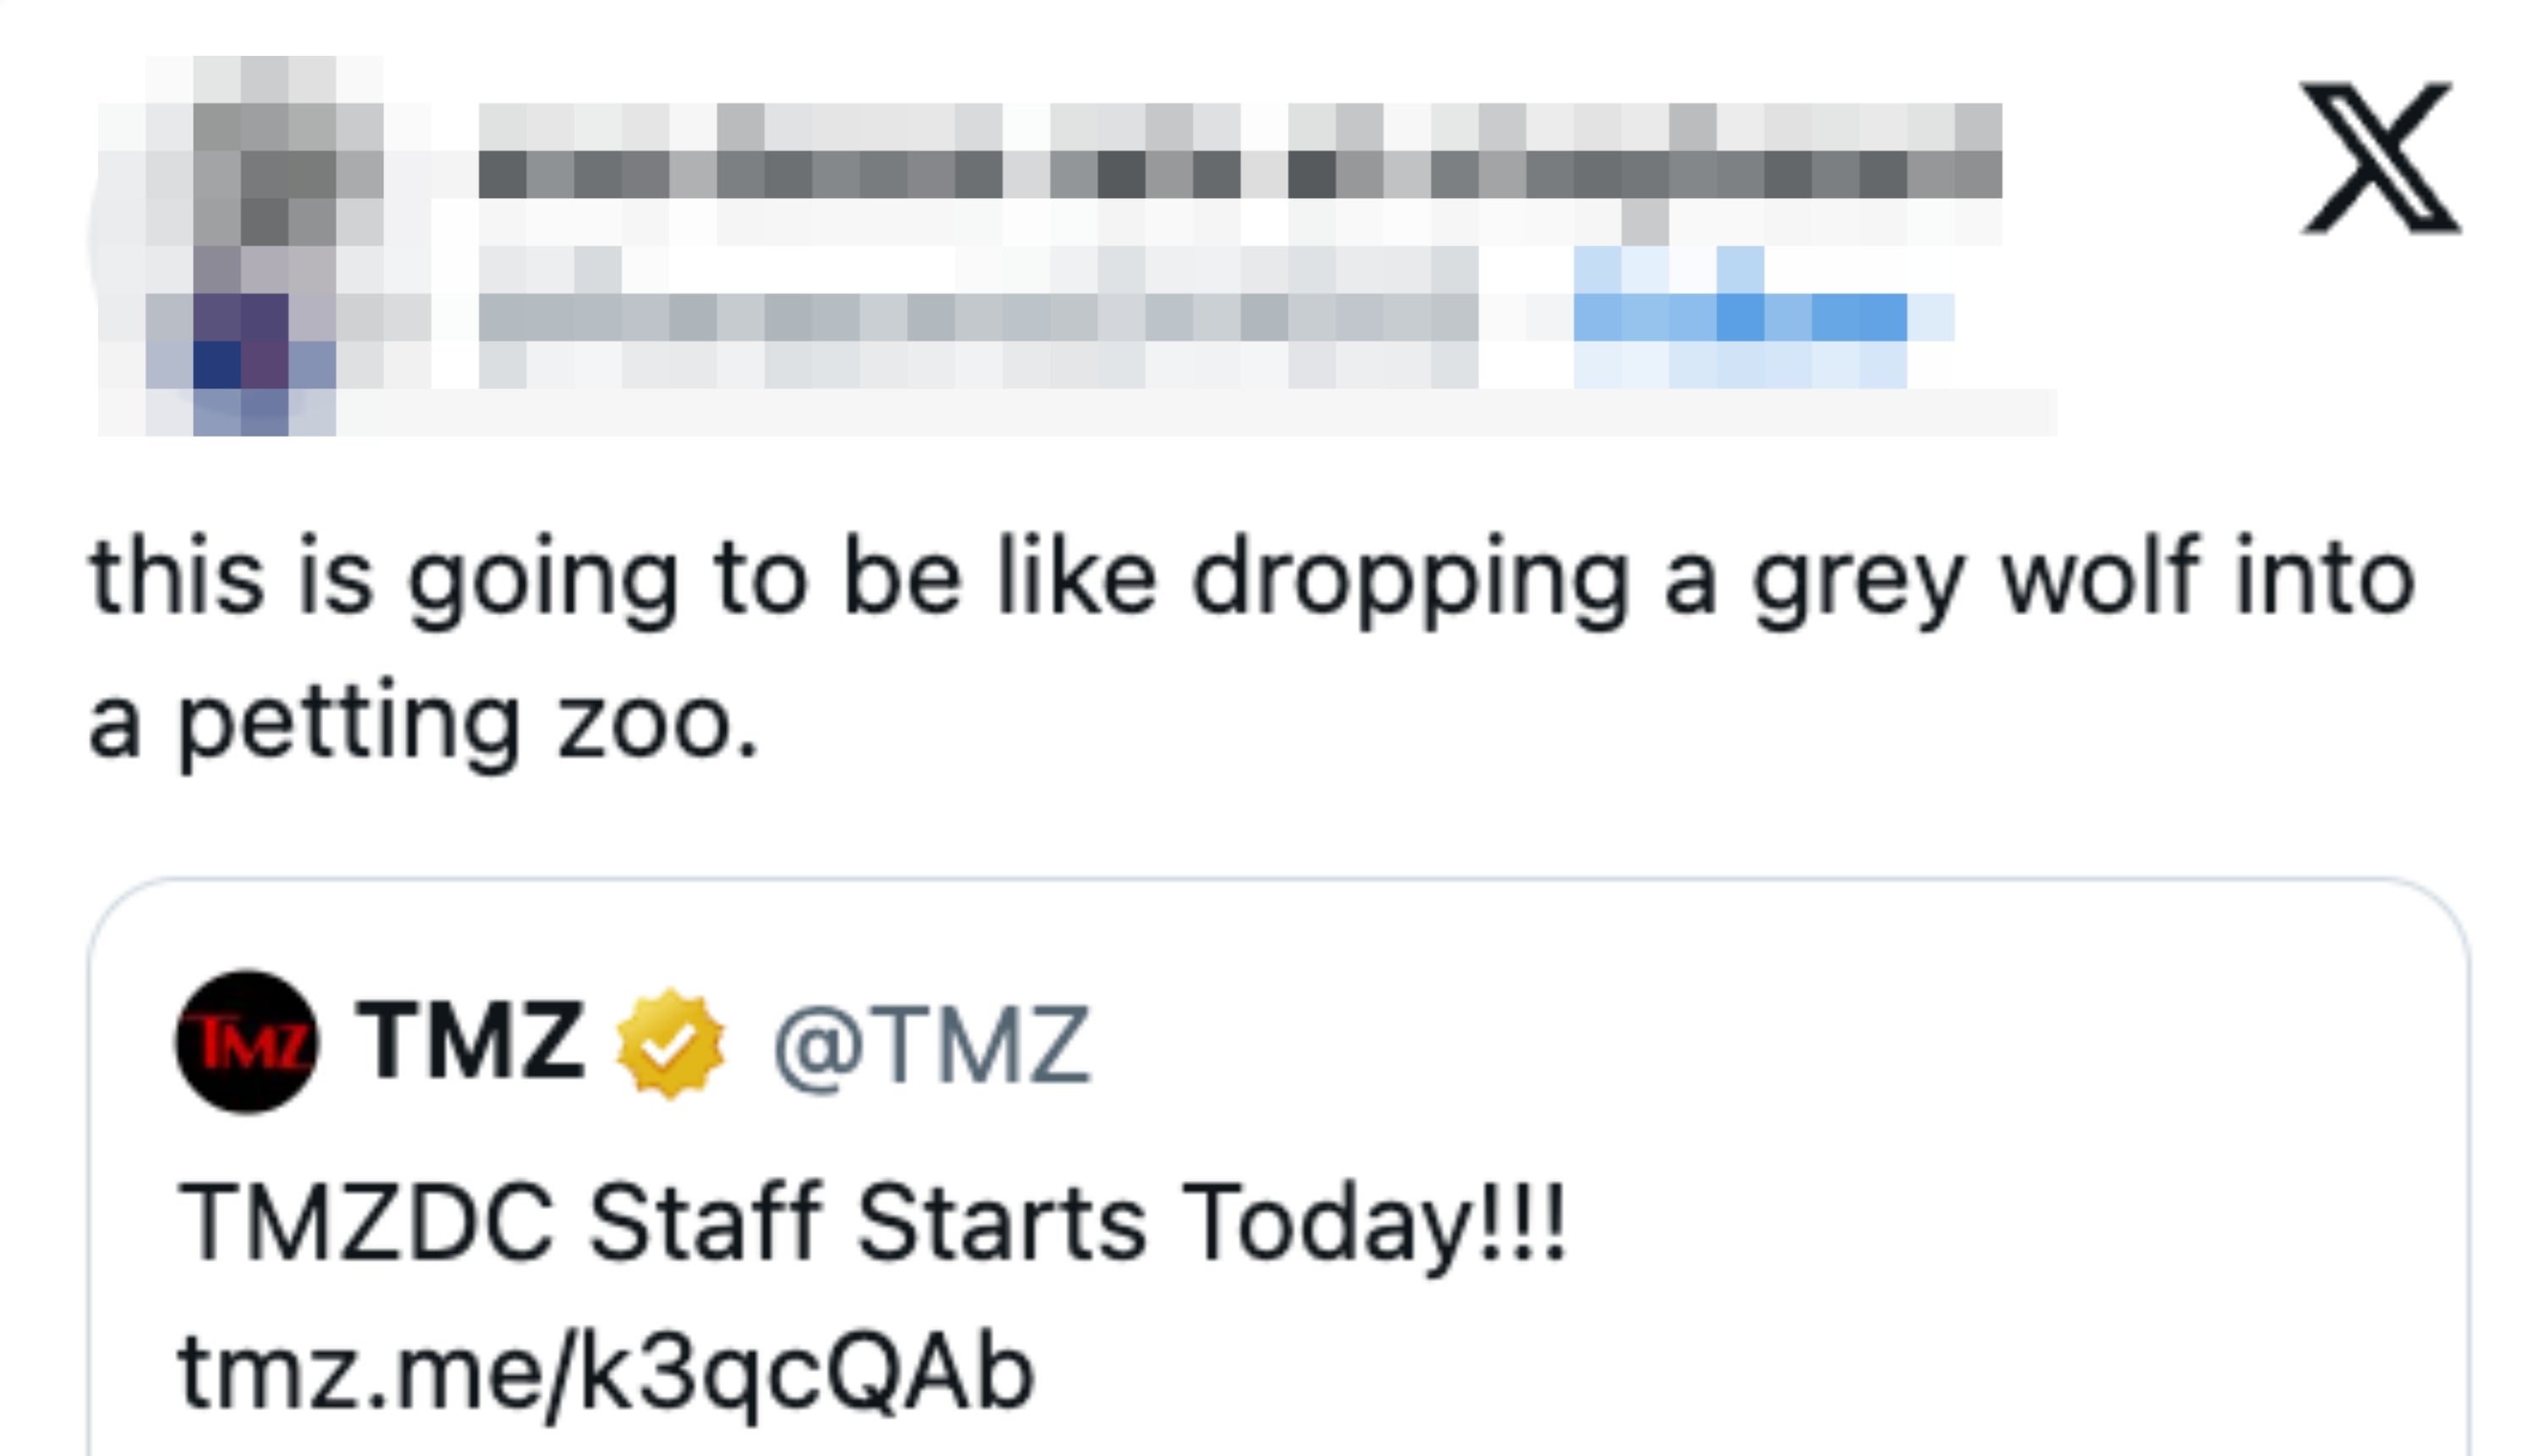Click empty area right of @TMZ in quoted card

point(1700,1046)
